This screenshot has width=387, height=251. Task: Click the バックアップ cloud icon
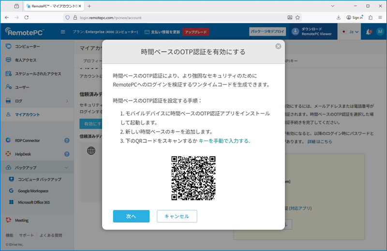(8, 167)
